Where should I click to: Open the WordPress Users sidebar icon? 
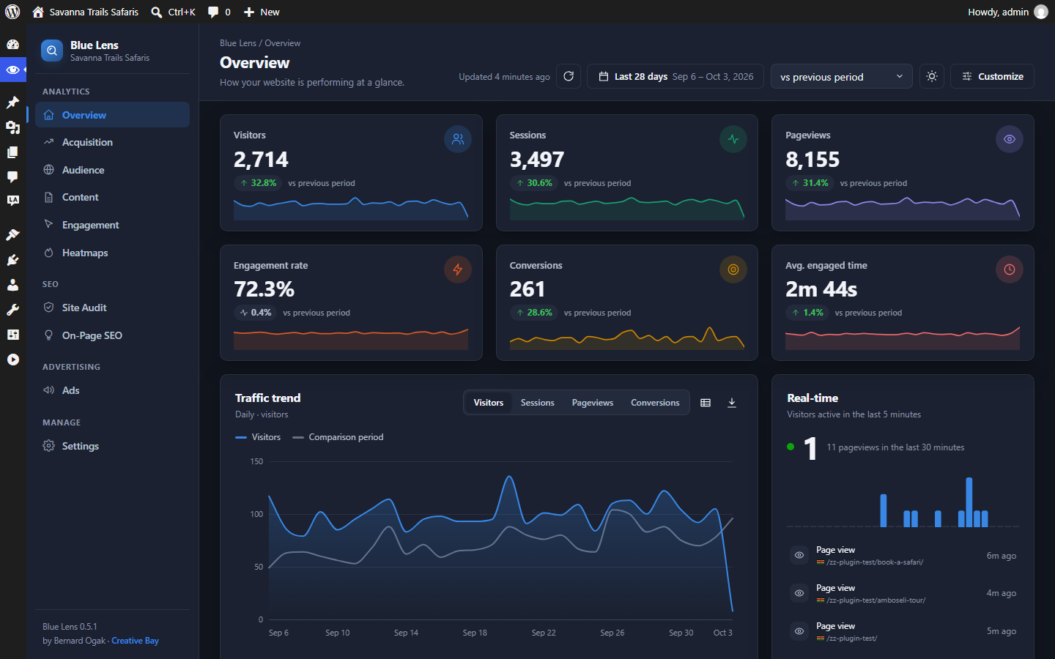pyautogui.click(x=12, y=285)
